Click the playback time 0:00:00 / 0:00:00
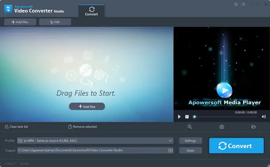 246,112
